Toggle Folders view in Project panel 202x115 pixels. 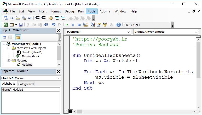tap(18, 37)
